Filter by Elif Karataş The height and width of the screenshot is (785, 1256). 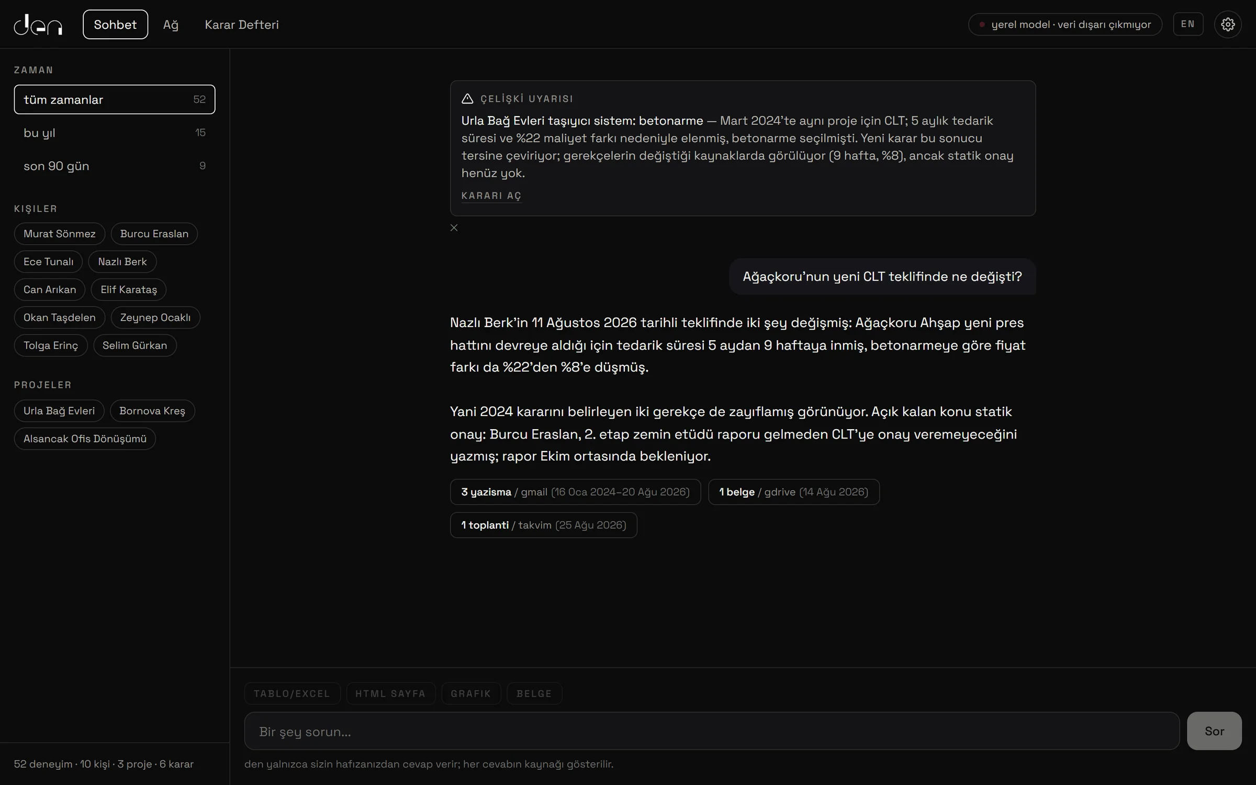pyautogui.click(x=129, y=289)
